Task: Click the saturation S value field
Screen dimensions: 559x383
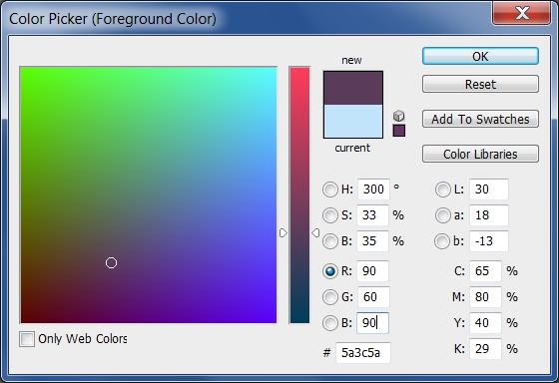Action: click(372, 215)
